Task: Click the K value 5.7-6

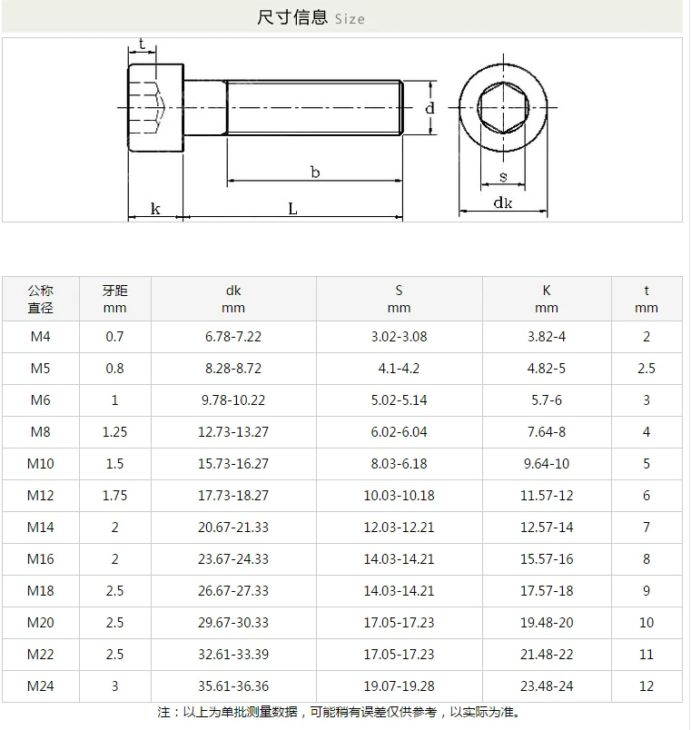Action: click(x=547, y=400)
